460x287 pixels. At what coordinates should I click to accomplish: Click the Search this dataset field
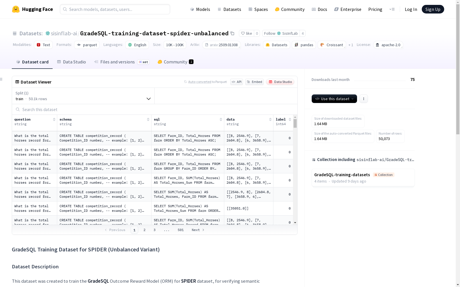(155, 109)
